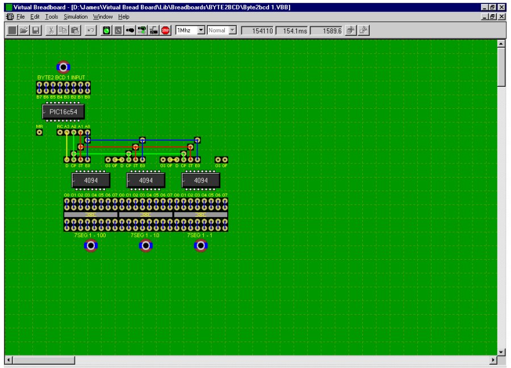Viewport: 511px width, 368px height.
Task: Click the horizontal scrollbar left arrow
Action: click(9, 360)
